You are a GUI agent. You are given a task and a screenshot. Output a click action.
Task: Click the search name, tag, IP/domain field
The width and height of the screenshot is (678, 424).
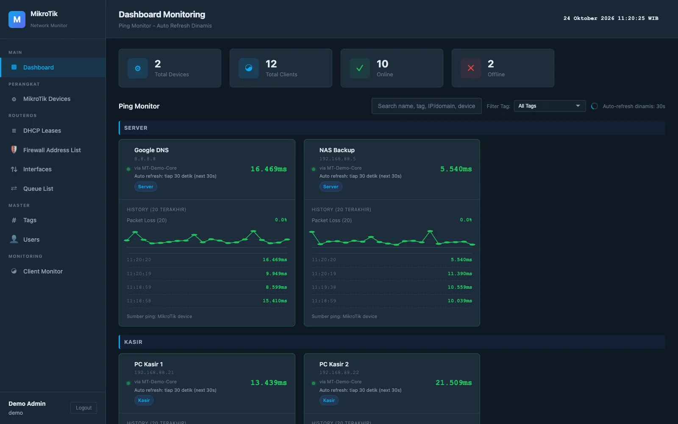(x=427, y=106)
